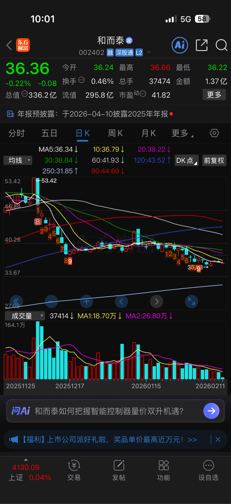Screen dimensions: 231x504
Task: Submit the 问Ai question with arrow button
Action: (211, 411)
